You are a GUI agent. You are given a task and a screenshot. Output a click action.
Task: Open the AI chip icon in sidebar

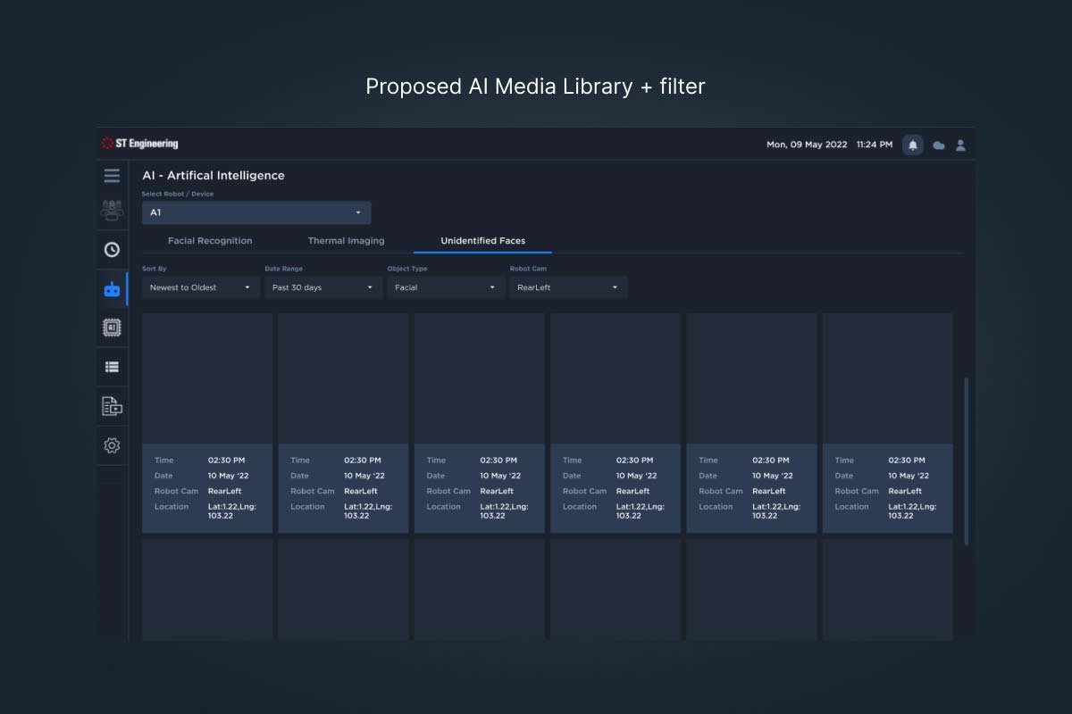pos(112,328)
